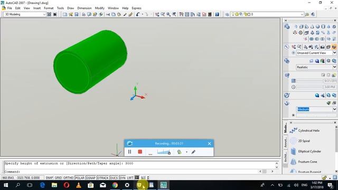338x190 pixels.
Task: Toggle DUCS in status bar
Action: click(x=114, y=178)
